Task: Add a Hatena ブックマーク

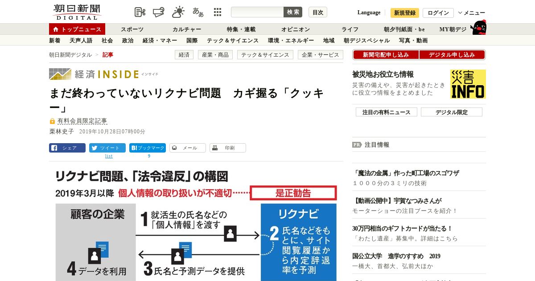Action: coord(148,148)
